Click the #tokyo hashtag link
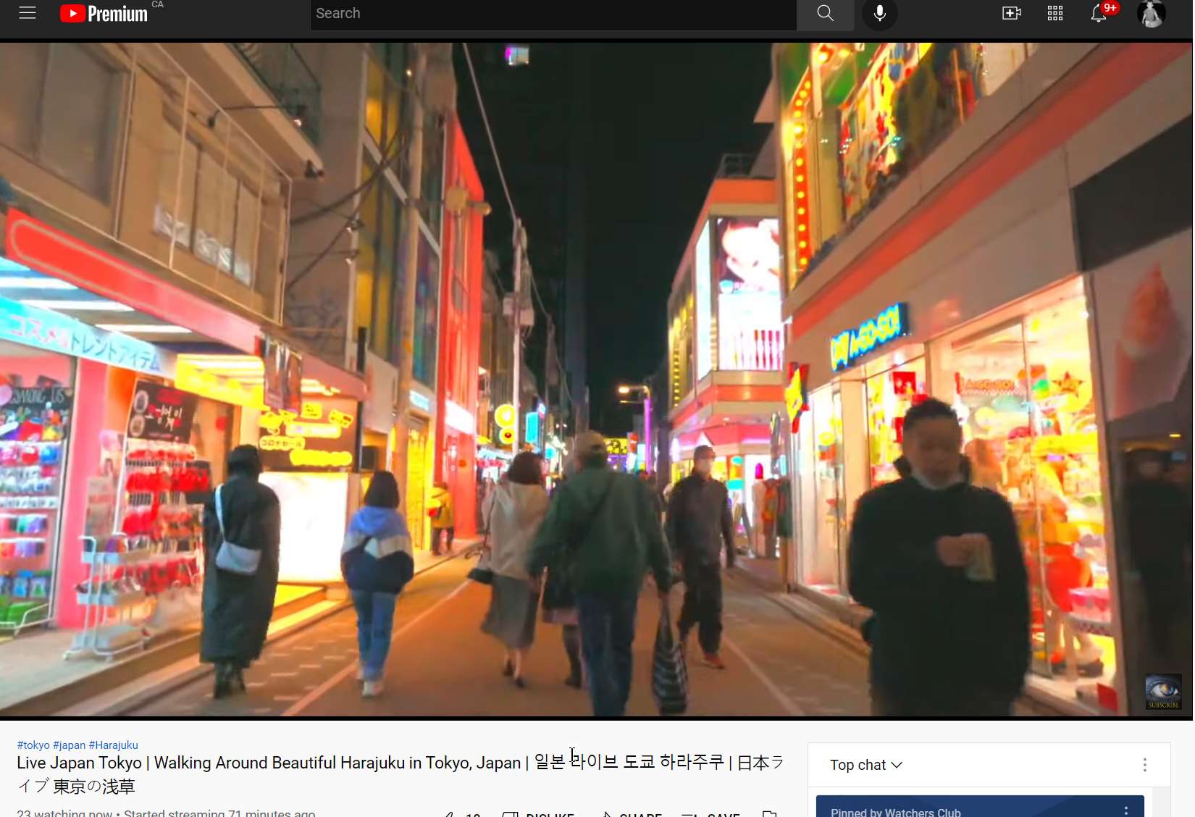 click(33, 745)
